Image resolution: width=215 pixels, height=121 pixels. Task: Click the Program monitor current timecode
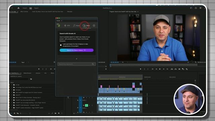point(115,62)
